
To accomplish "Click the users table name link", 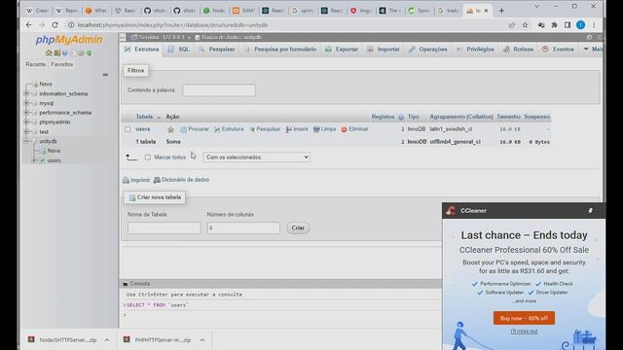I will pyautogui.click(x=143, y=129).
